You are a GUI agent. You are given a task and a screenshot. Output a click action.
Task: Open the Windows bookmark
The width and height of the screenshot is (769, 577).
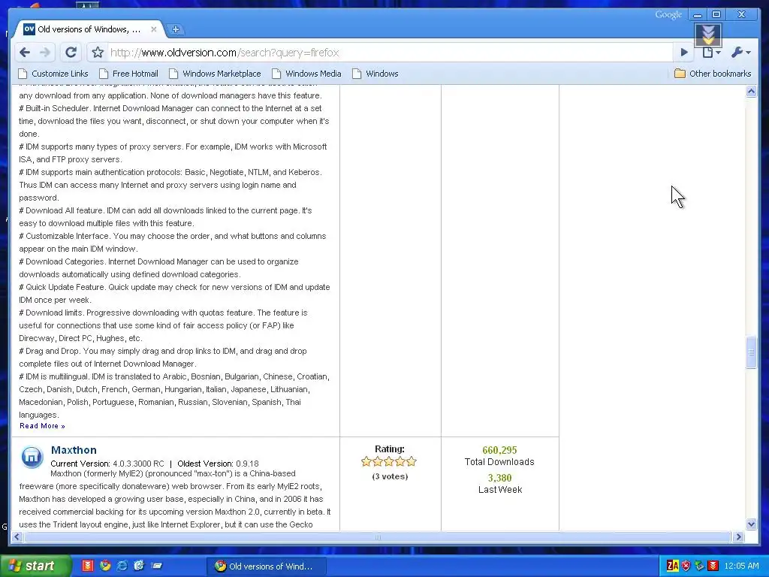(375, 74)
